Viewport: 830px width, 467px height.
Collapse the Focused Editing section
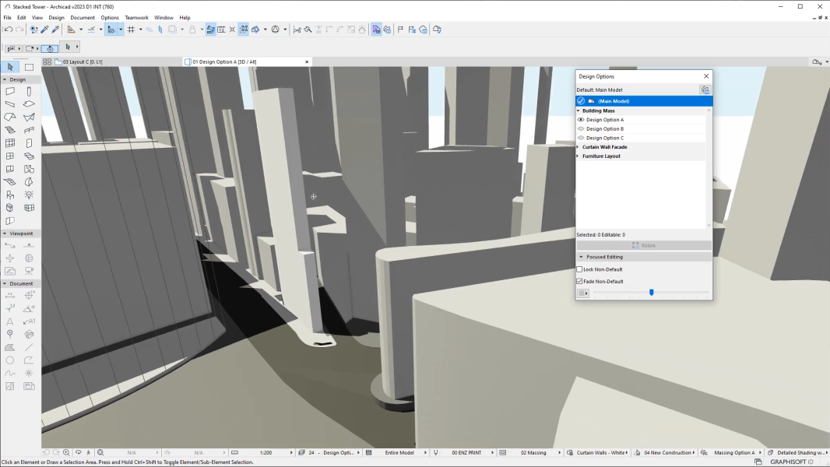click(581, 257)
